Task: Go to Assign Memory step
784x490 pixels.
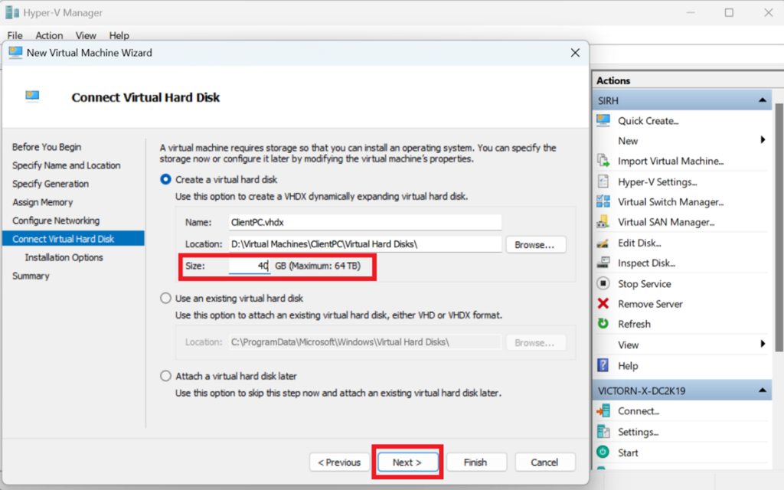Action: (43, 202)
